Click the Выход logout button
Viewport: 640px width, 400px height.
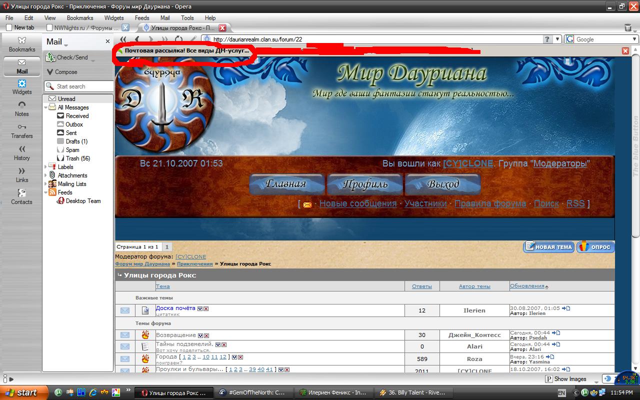[443, 184]
